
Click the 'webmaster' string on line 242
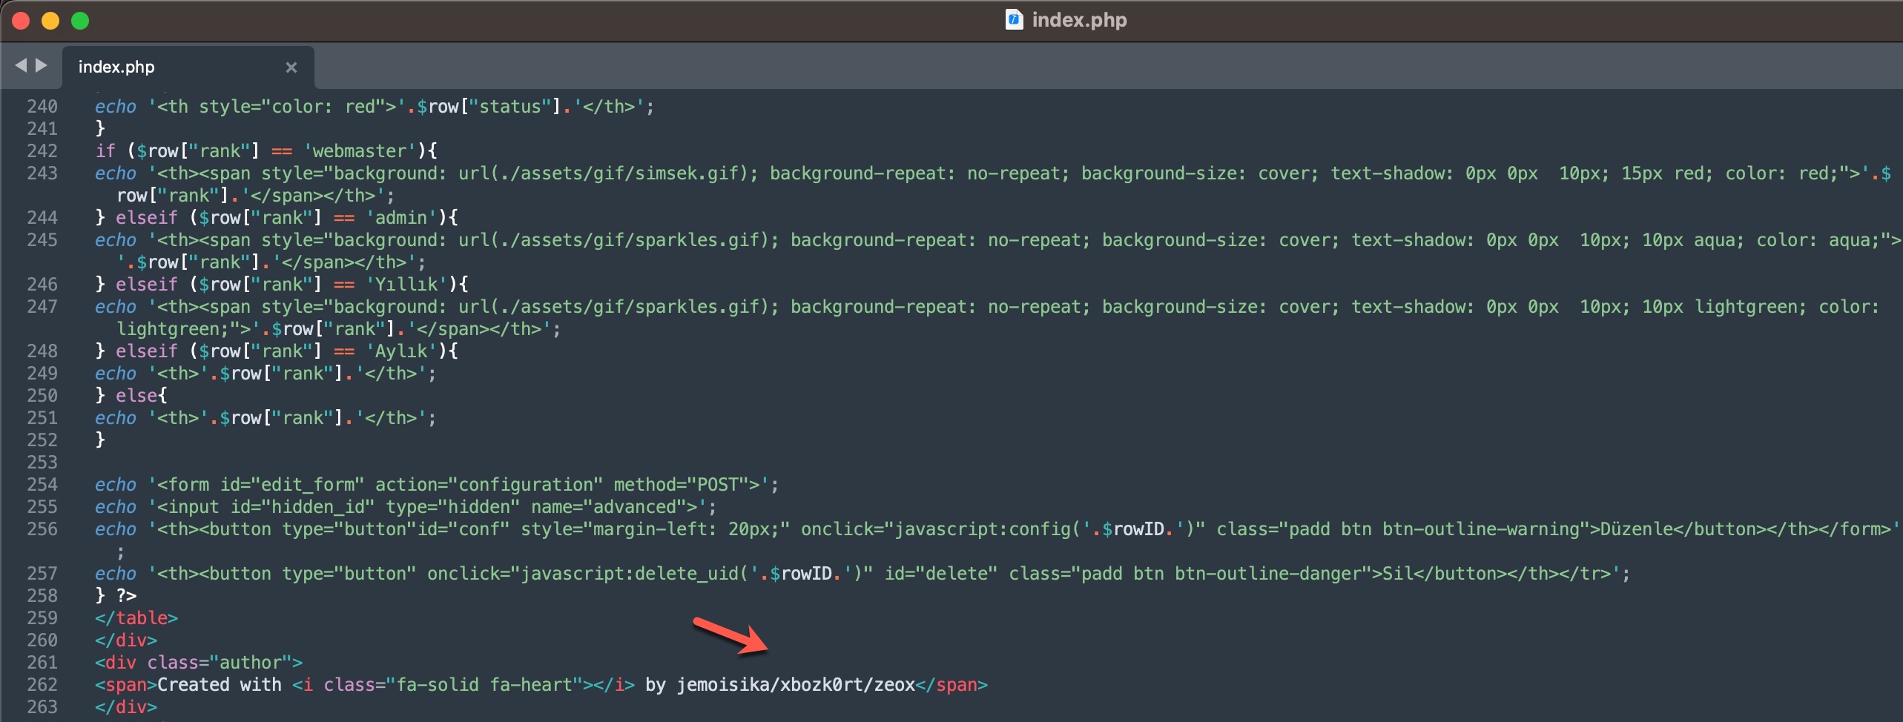click(x=360, y=151)
